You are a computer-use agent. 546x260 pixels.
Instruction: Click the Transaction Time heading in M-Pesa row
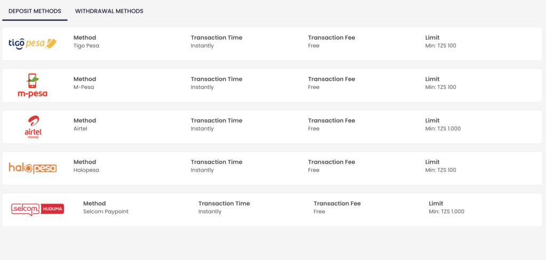(x=216, y=79)
